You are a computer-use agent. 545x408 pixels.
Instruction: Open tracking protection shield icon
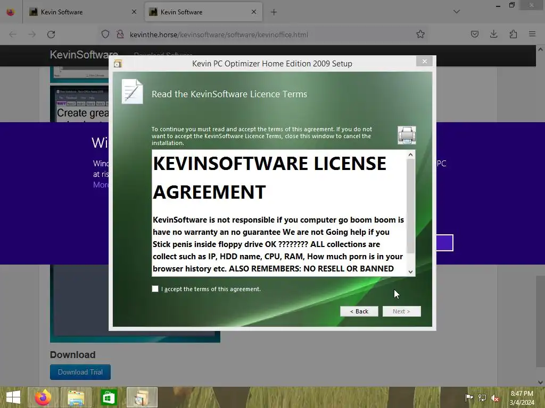[105, 34]
